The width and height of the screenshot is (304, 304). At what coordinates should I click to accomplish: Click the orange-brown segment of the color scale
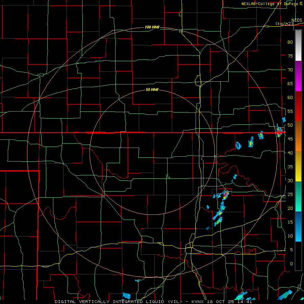[x=298, y=136]
